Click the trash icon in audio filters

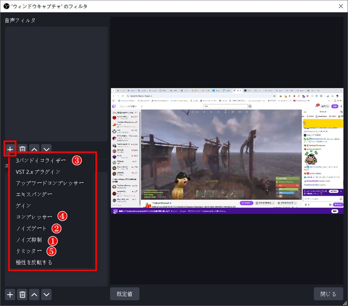click(23, 149)
